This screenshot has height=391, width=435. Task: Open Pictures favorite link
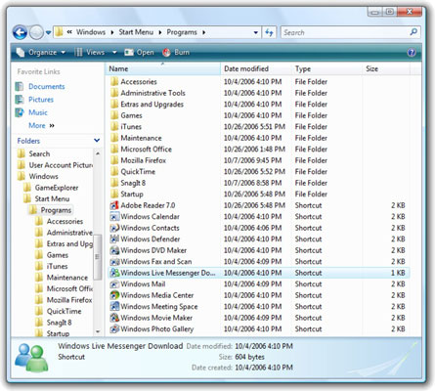coord(41,100)
